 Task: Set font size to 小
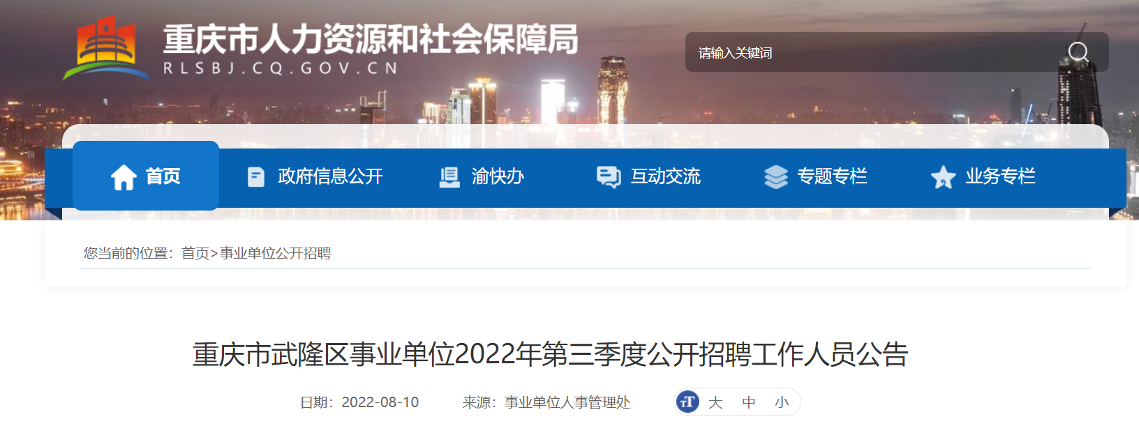(782, 402)
